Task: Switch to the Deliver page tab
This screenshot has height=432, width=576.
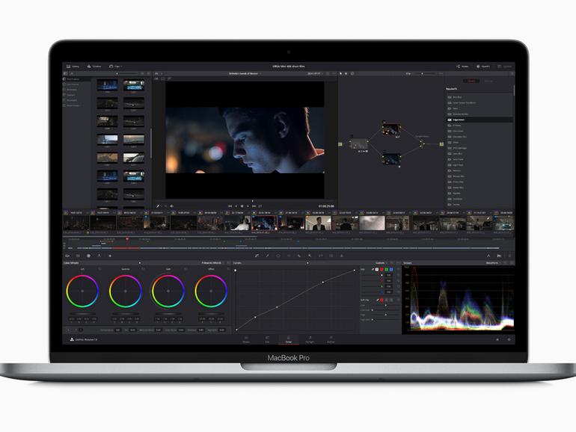Action: click(x=331, y=339)
